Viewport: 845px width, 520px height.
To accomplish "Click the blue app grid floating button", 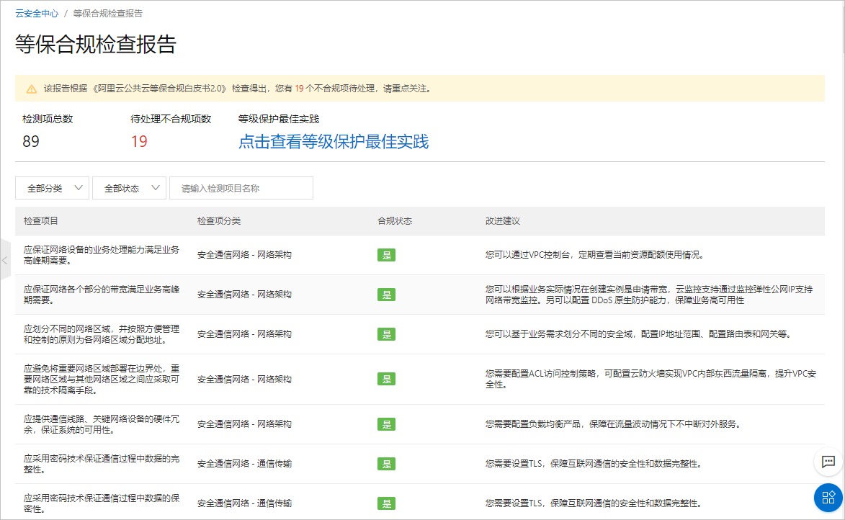I will [828, 498].
